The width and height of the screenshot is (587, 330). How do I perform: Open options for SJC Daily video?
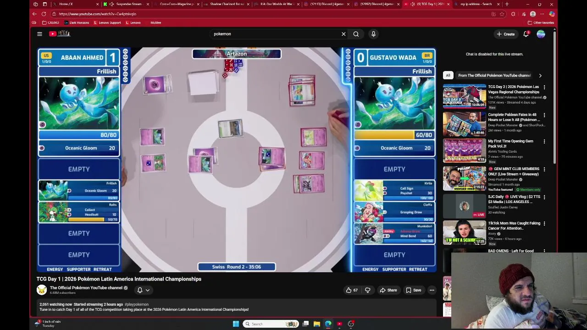(x=544, y=197)
